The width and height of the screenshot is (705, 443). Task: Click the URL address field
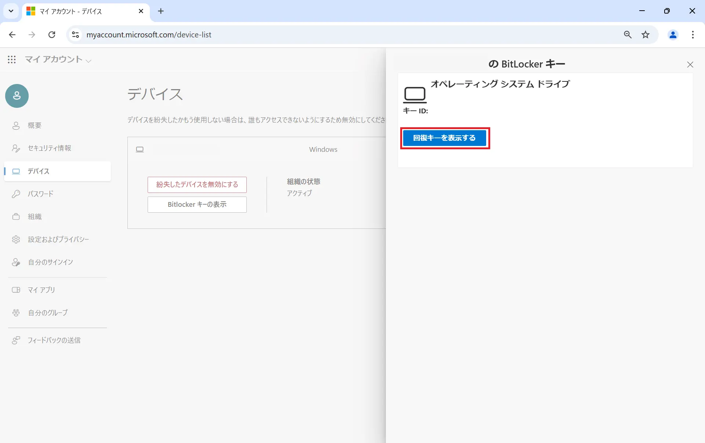point(330,35)
